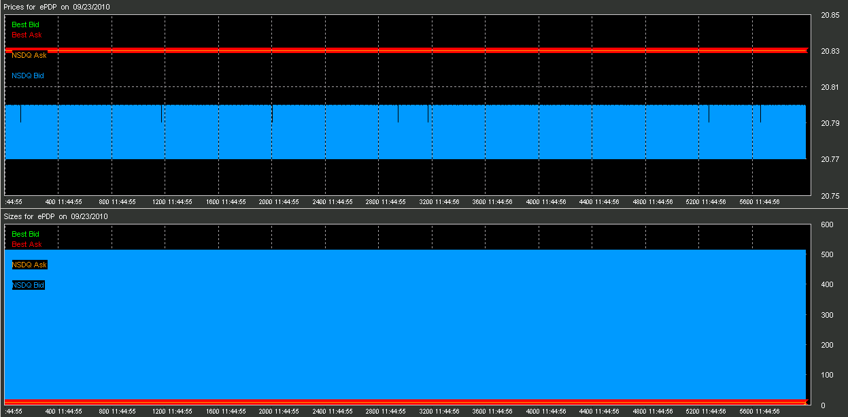Click the 20.75 price axis label
The height and width of the screenshot is (417, 848).
(829, 196)
